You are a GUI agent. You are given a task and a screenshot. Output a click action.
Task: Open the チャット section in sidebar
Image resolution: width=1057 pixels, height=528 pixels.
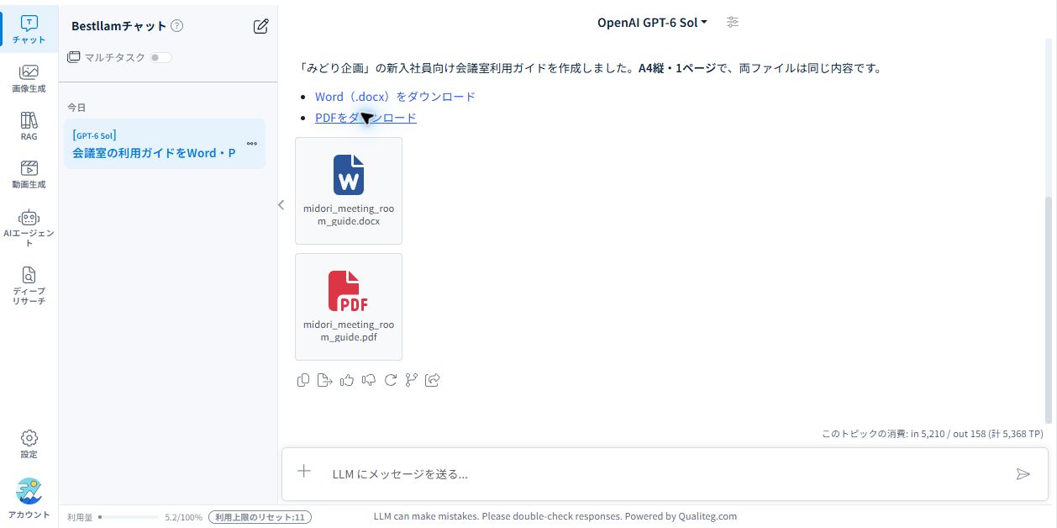pyautogui.click(x=29, y=29)
